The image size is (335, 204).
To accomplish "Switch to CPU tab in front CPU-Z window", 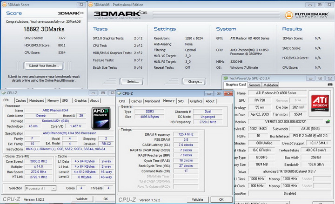I will click(122, 101).
